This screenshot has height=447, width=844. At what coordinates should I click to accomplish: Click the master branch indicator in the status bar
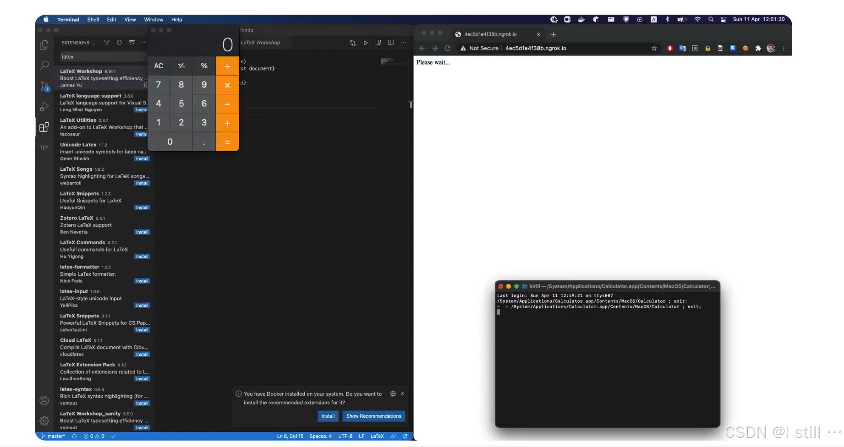click(x=53, y=436)
